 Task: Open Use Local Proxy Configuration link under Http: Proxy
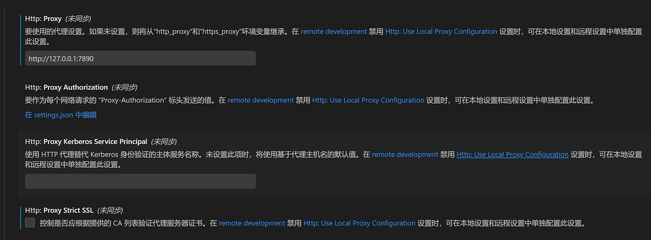[442, 31]
